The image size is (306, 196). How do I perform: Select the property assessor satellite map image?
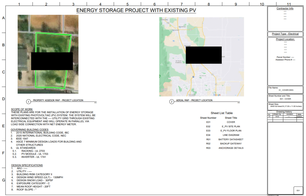tap(48, 54)
